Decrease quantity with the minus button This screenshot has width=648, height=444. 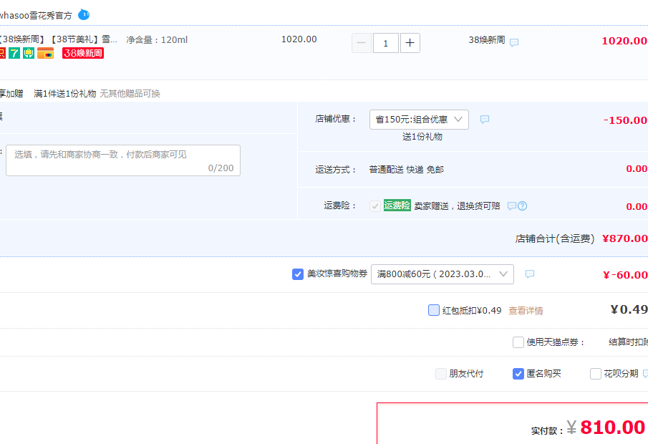362,43
